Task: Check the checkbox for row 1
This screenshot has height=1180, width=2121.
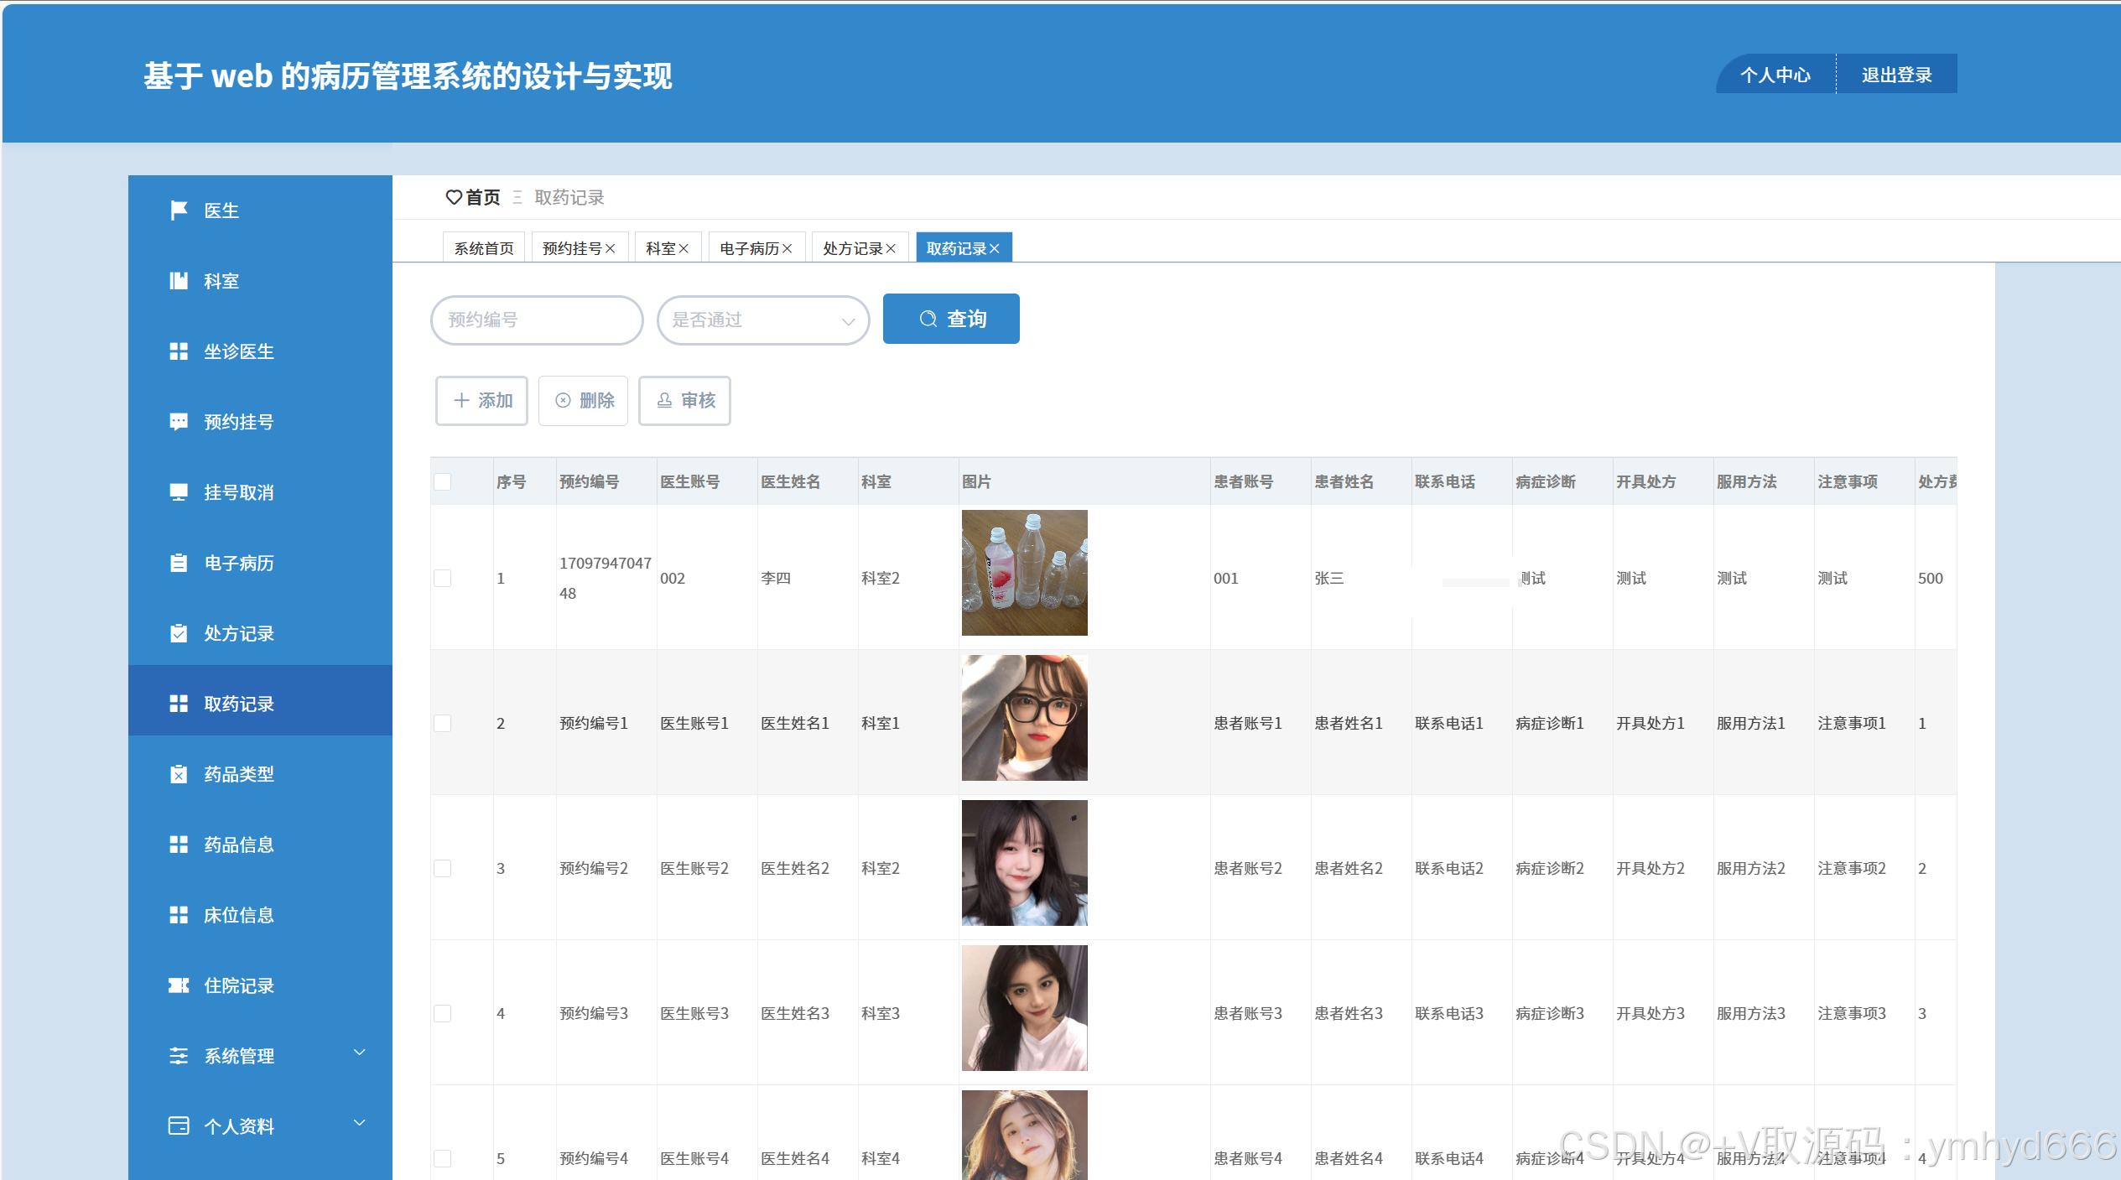Action: (443, 579)
